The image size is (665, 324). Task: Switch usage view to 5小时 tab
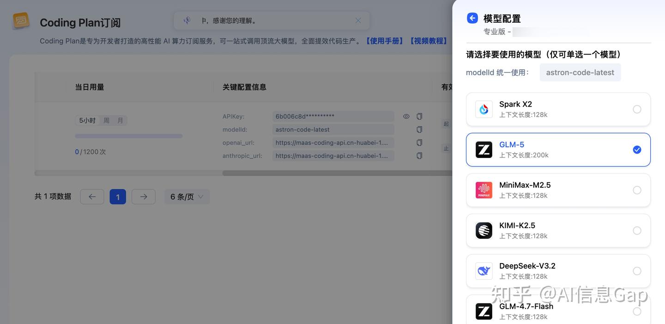click(x=87, y=120)
